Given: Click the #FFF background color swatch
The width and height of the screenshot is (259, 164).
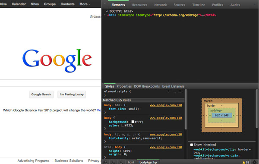Looking at the screenshot, I should pos(133,122).
